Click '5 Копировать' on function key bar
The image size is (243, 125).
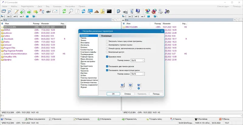coord(104,119)
